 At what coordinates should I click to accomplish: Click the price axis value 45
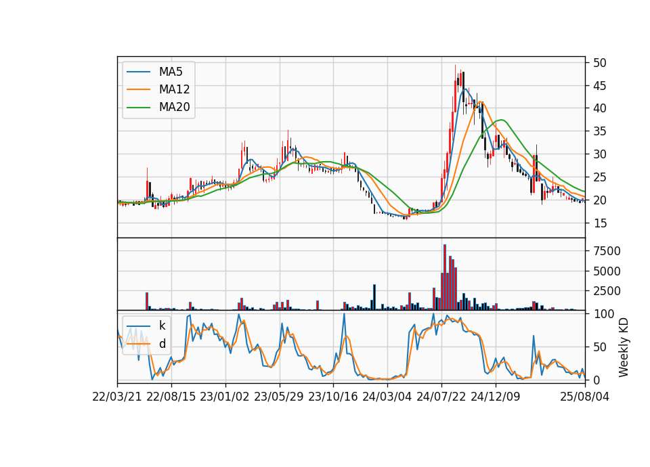(600, 86)
